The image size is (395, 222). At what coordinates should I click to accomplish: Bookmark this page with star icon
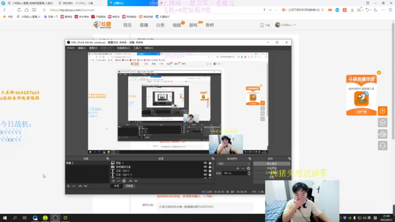pyautogui.click(x=44, y=10)
